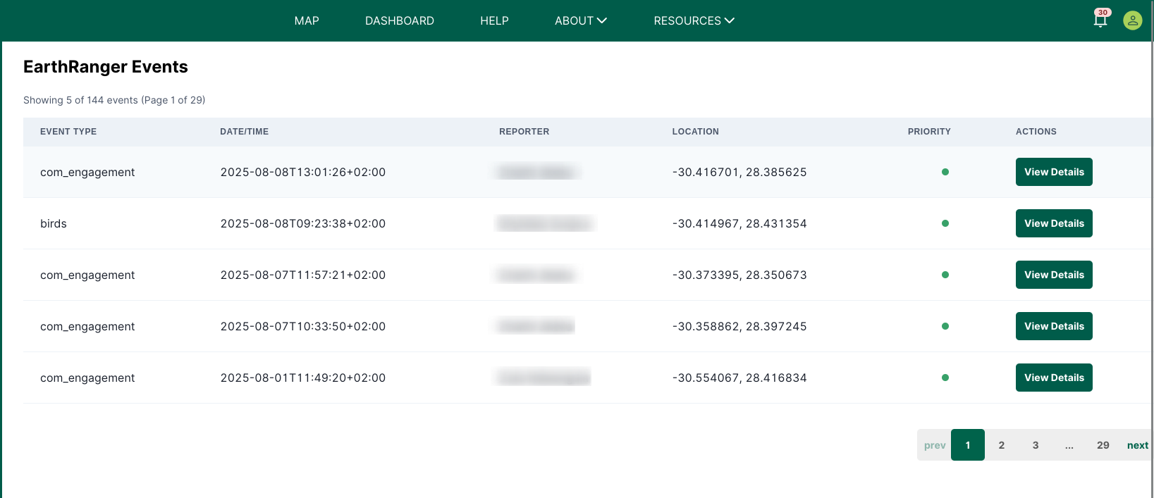
Task: Click the priority dot for the 2025-08-08T13:01:26 event
Action: tap(945, 172)
